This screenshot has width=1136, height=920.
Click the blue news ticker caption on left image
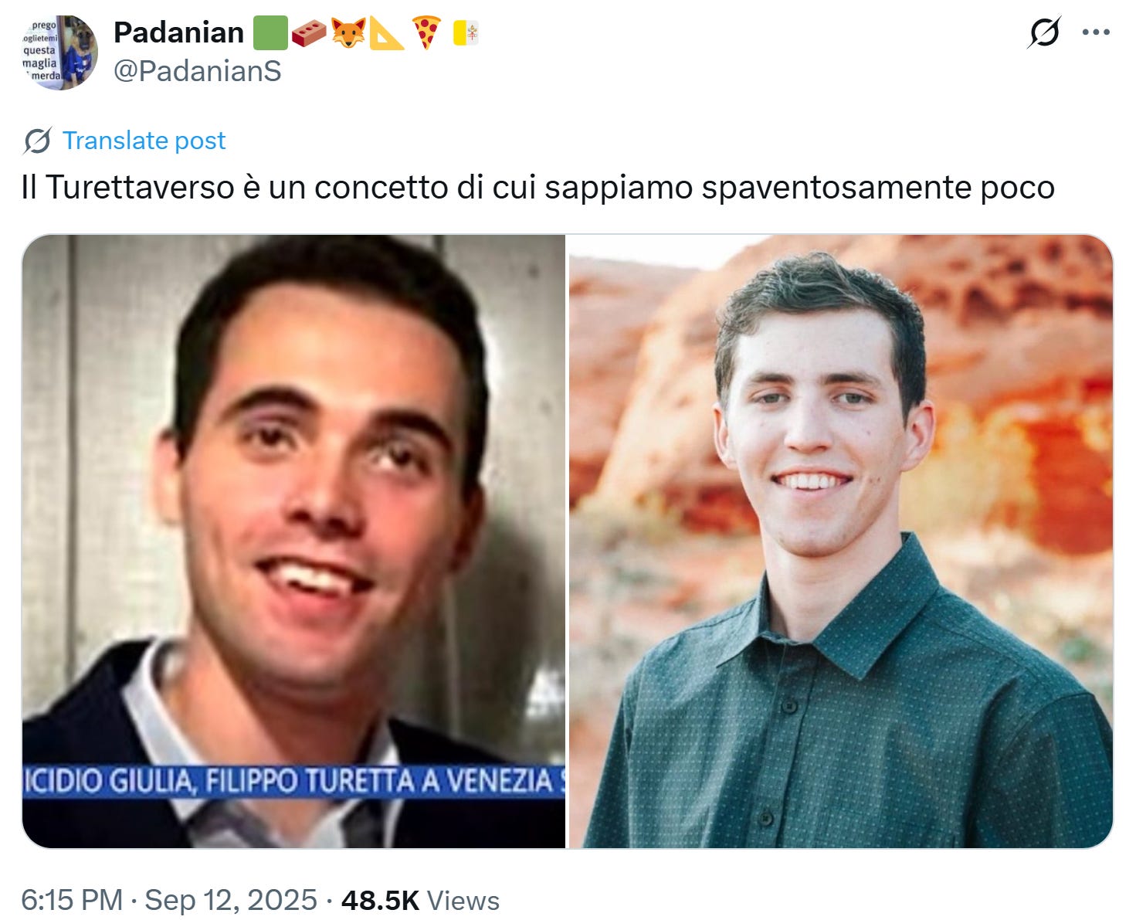click(293, 781)
